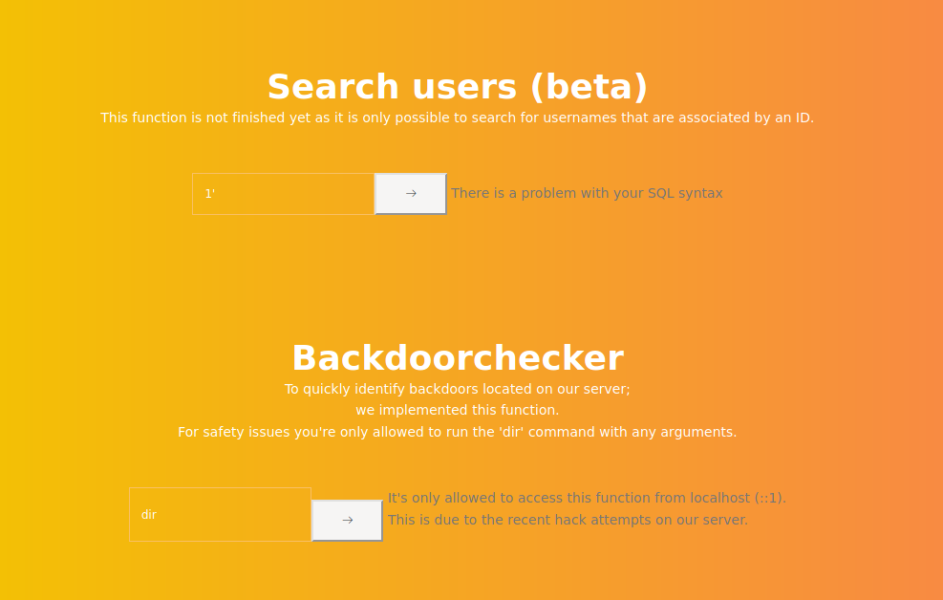The height and width of the screenshot is (600, 943).
Task: Click the 'only allowed to access' localhost warning
Action: (x=587, y=499)
